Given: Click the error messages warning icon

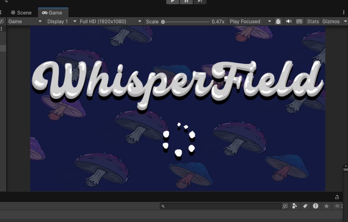Looking at the screenshot, I should tap(316, 206).
